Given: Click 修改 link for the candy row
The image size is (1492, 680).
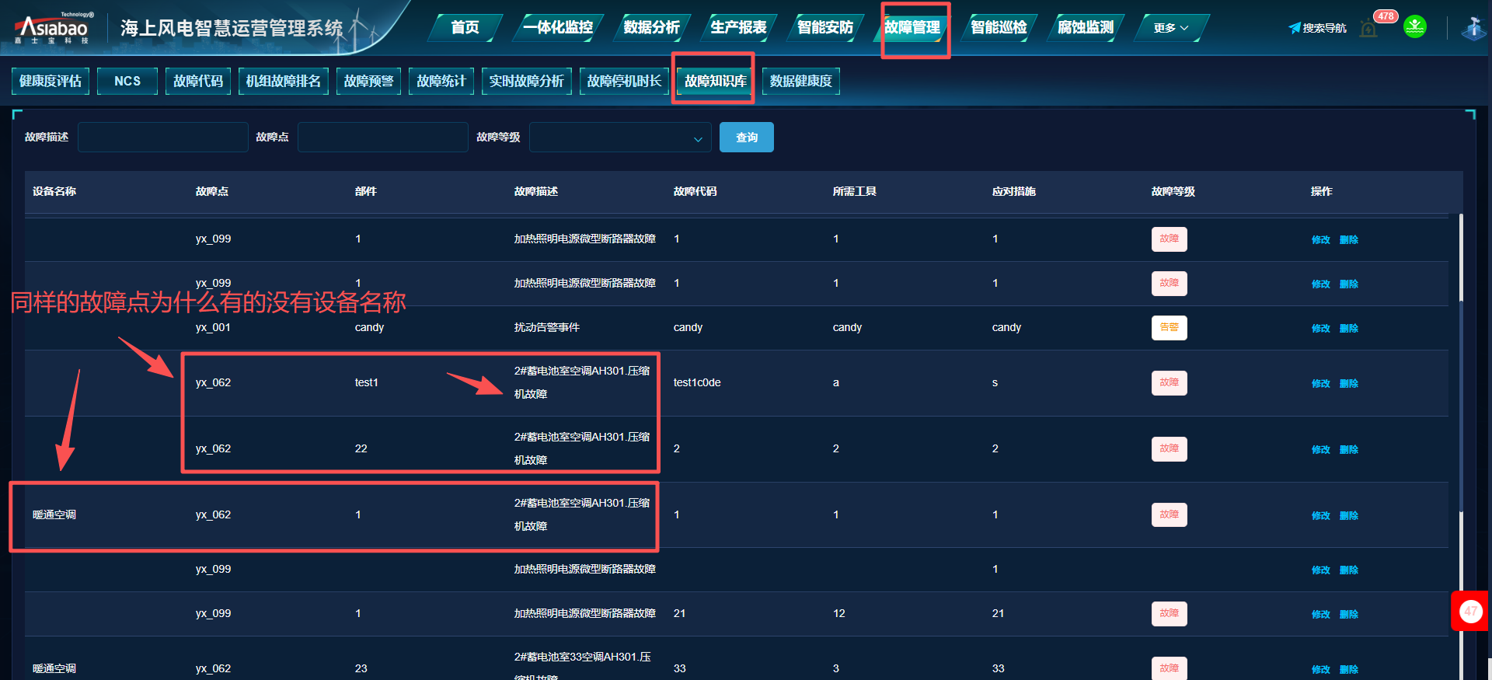Looking at the screenshot, I should click(1320, 329).
